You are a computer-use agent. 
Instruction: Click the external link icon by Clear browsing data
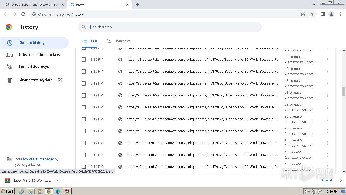point(60,80)
